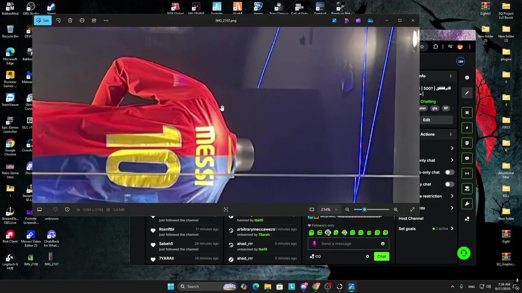The height and width of the screenshot is (293, 522).
Task: Click the pencil icon in Kick sidebar
Action: 467,93
